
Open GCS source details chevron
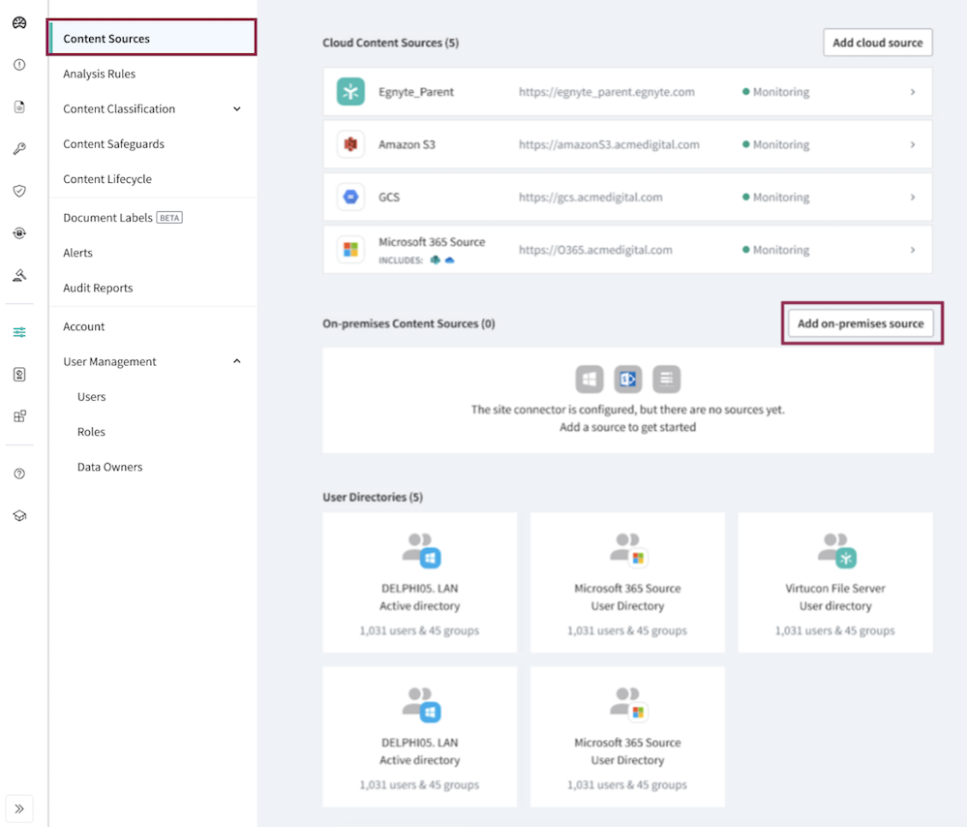[x=912, y=198]
